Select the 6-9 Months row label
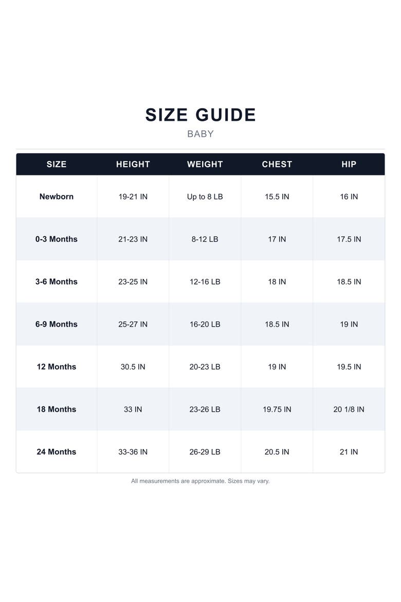This screenshot has height=602, width=401. point(57,325)
